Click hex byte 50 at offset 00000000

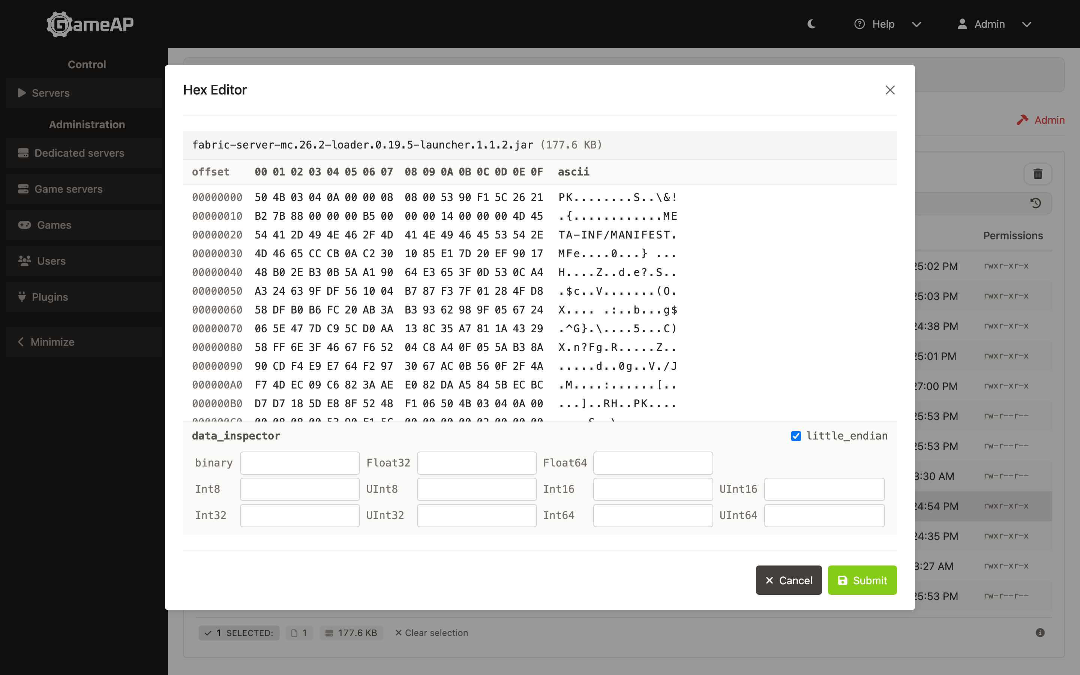point(261,197)
